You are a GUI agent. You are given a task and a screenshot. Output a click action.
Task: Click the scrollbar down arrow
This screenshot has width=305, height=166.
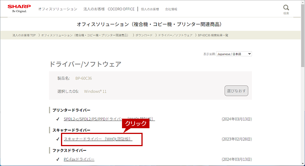(x=303, y=164)
